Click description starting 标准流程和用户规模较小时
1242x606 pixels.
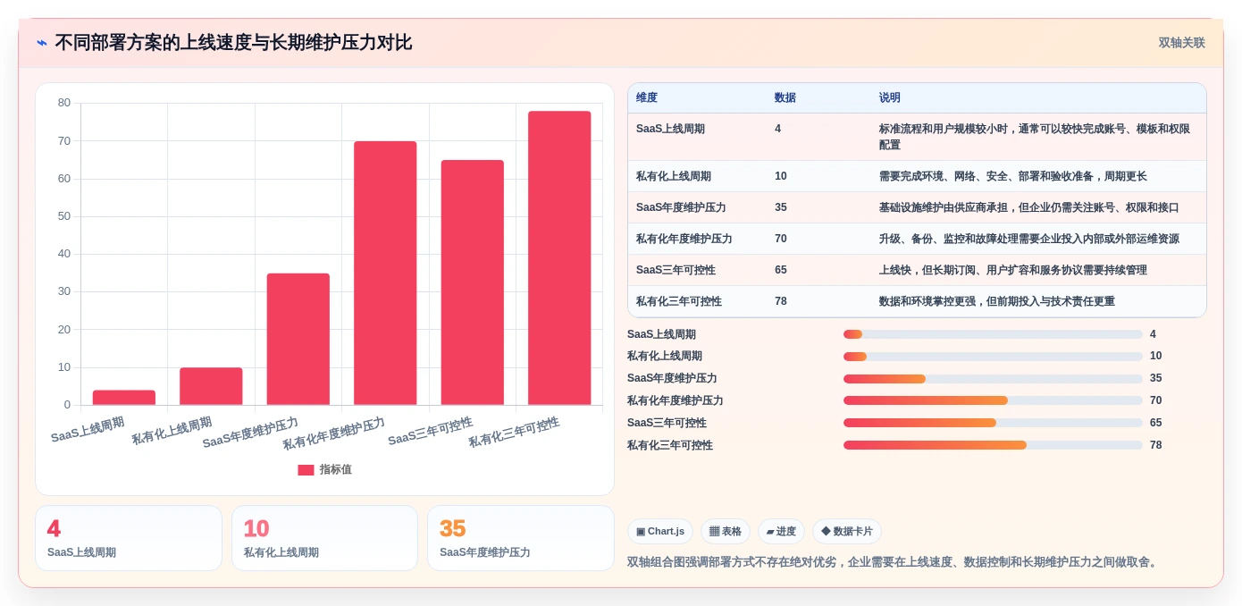pyautogui.click(x=1035, y=137)
